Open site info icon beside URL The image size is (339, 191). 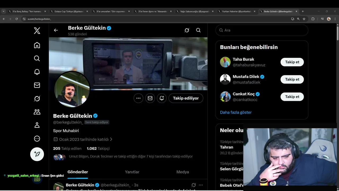point(24,19)
